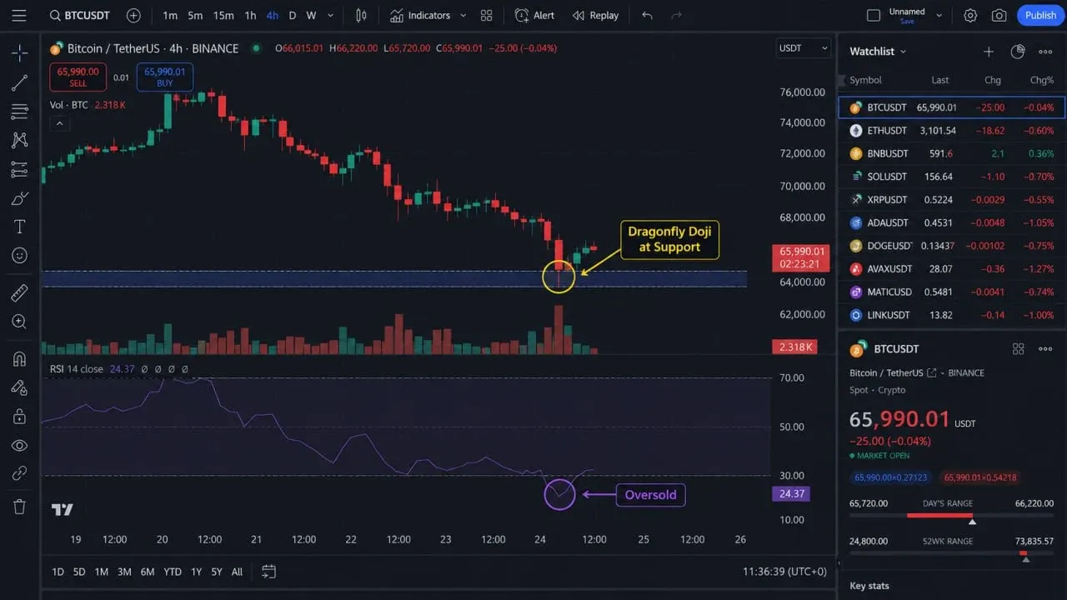The image size is (1067, 600).
Task: Select the D daily timeframe
Action: pyautogui.click(x=292, y=15)
